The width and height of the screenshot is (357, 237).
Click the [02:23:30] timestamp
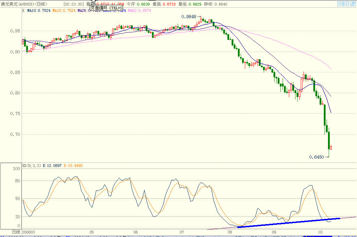[x=74, y=4]
